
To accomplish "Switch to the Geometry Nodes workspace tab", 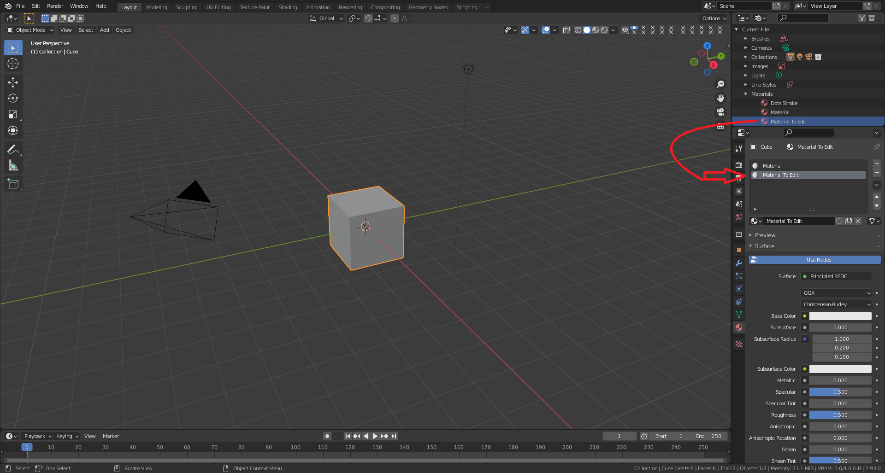I will [x=428, y=7].
